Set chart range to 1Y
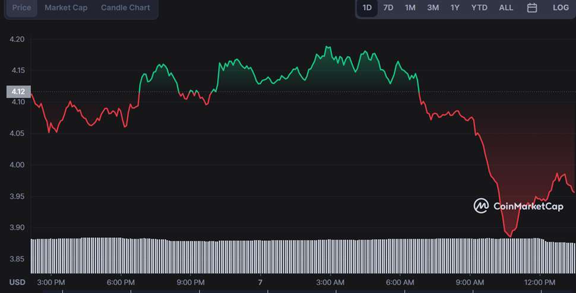Viewport: 576px width, 293px height. click(x=455, y=8)
